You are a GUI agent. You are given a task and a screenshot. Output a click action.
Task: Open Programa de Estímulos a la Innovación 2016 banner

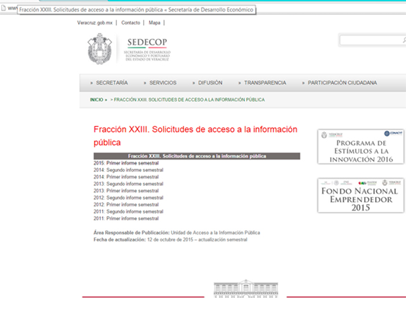point(361,147)
